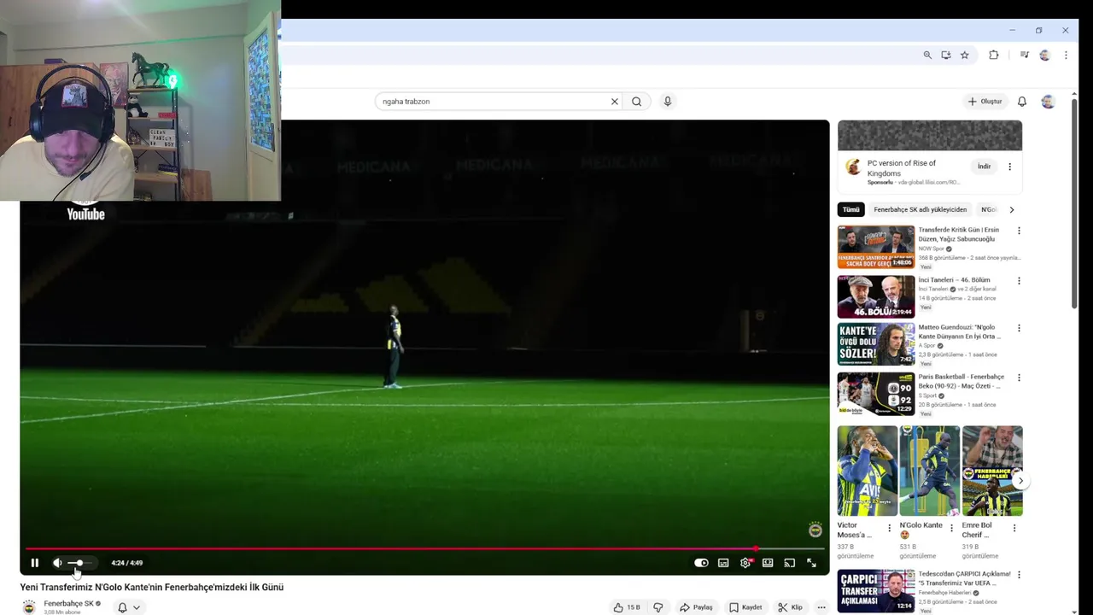This screenshot has height=615, width=1093.
Task: Open the Chrome profile avatar
Action: click(1044, 55)
